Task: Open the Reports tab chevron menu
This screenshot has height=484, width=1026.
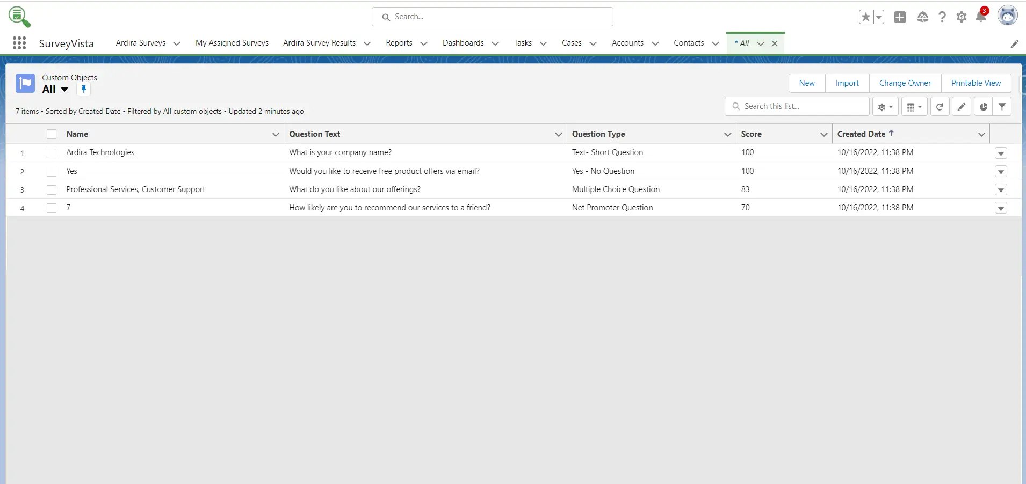Action: tap(424, 43)
